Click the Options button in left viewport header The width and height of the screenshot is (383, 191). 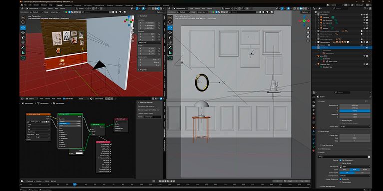pos(159,12)
